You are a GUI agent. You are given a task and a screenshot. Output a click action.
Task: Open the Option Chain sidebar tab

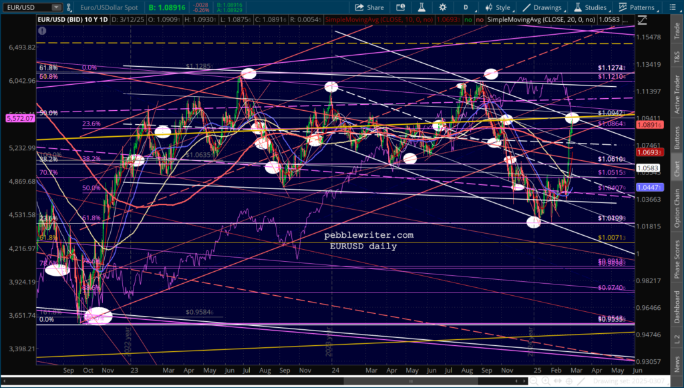click(677, 208)
